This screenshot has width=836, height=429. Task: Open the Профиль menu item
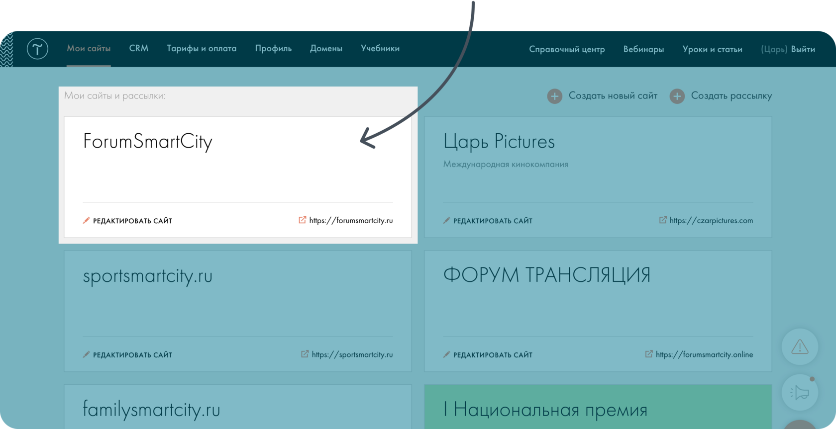point(273,48)
